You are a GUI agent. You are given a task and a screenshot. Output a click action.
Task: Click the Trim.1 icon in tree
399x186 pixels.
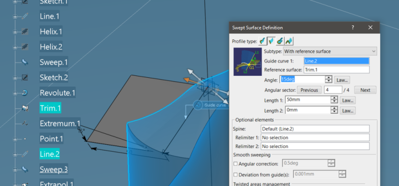click(x=24, y=108)
